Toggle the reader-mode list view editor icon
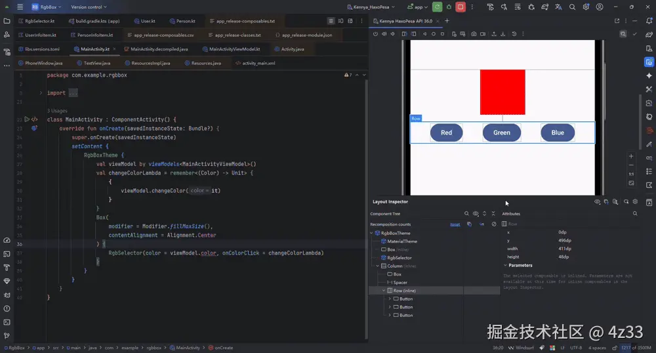 331,21
